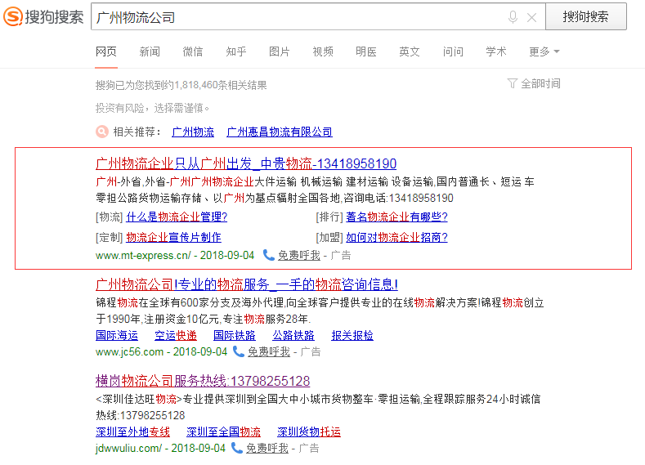Switch to the 新闻 tab
Screen dimensions: 645x465
[x=150, y=51]
